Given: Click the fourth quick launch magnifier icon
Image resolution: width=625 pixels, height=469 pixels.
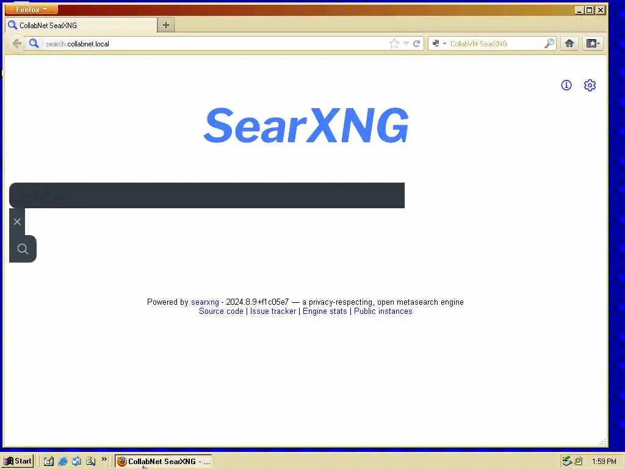Looking at the screenshot, I should pos(90,462).
